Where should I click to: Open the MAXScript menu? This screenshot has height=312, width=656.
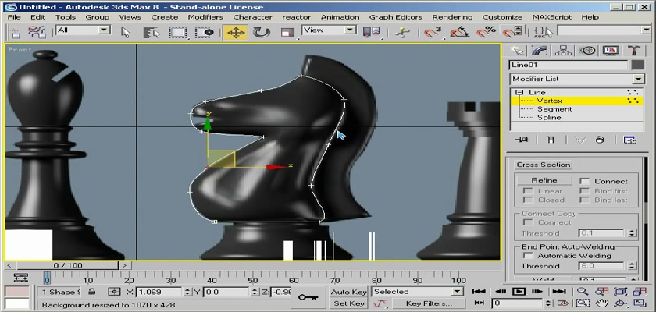(x=552, y=17)
